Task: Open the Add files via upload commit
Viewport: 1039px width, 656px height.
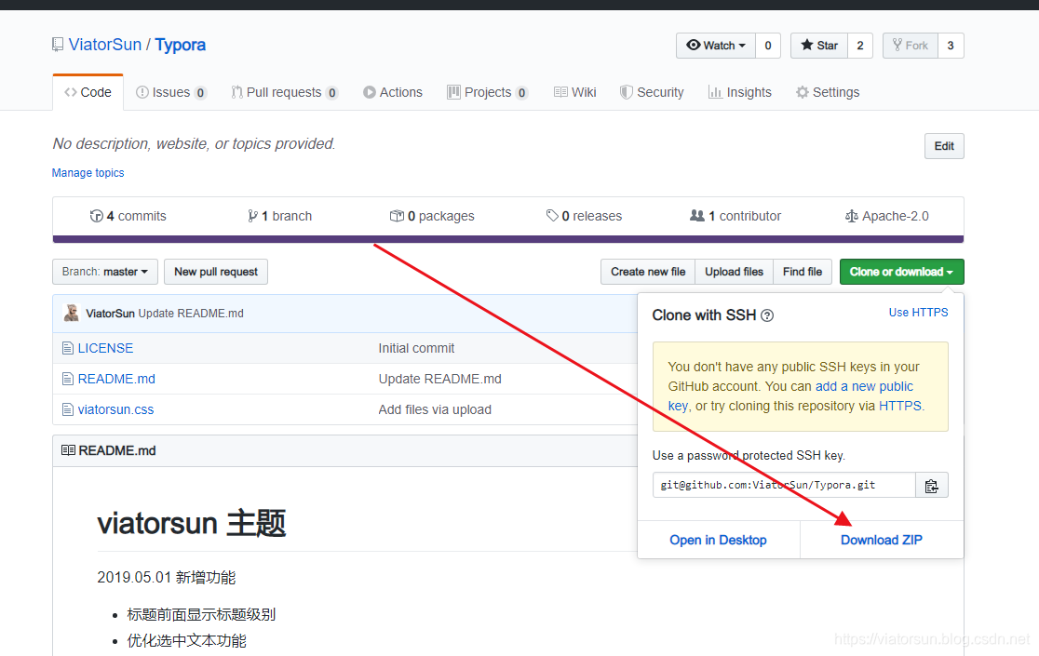Action: click(435, 409)
